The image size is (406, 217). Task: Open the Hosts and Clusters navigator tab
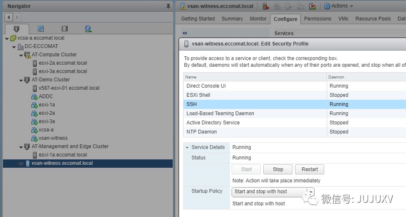point(16,28)
